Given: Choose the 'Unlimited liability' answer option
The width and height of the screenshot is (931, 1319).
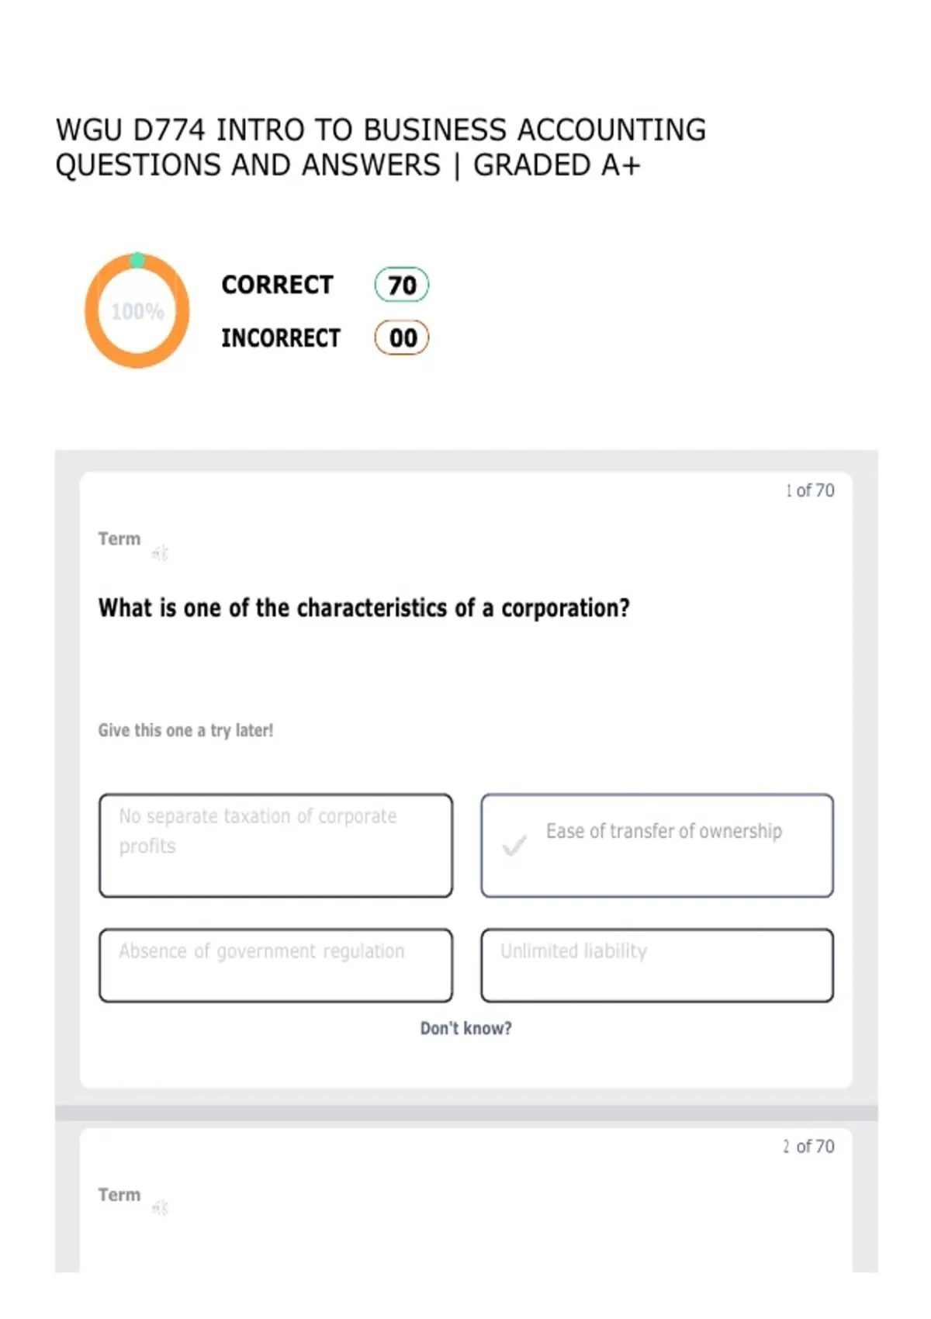Looking at the screenshot, I should [x=657, y=965].
